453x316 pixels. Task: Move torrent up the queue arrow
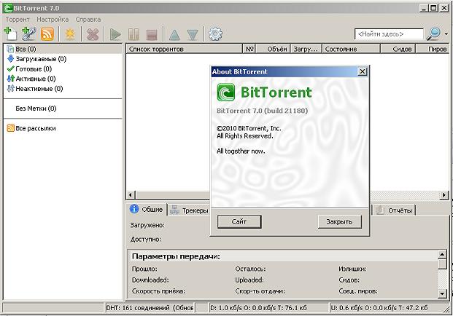pos(174,33)
